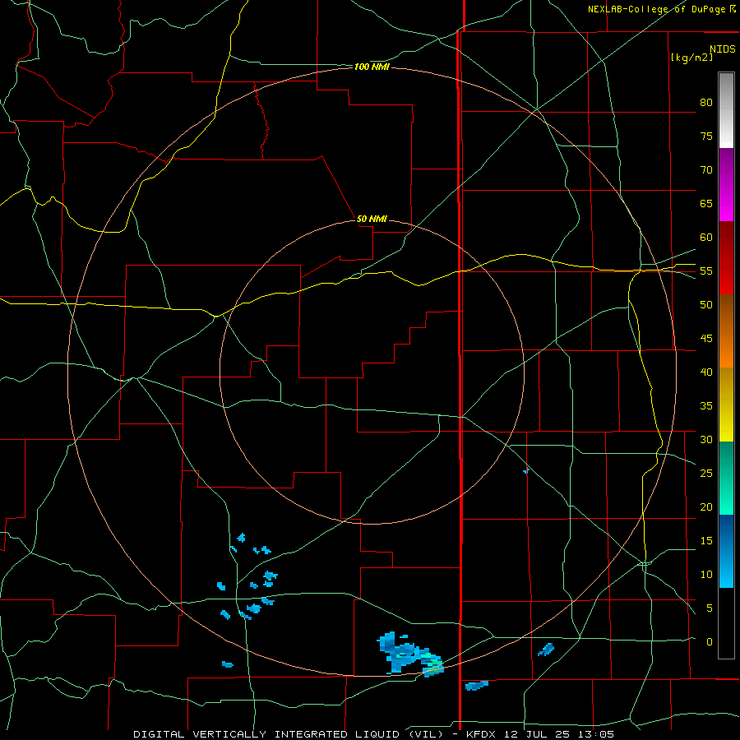The height and width of the screenshot is (740, 740).
Task: Click the 45 value on the color scale
Action: tap(706, 339)
